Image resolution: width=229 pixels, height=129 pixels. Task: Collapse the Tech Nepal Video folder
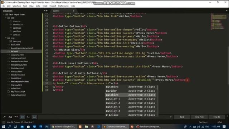pos(4,14)
